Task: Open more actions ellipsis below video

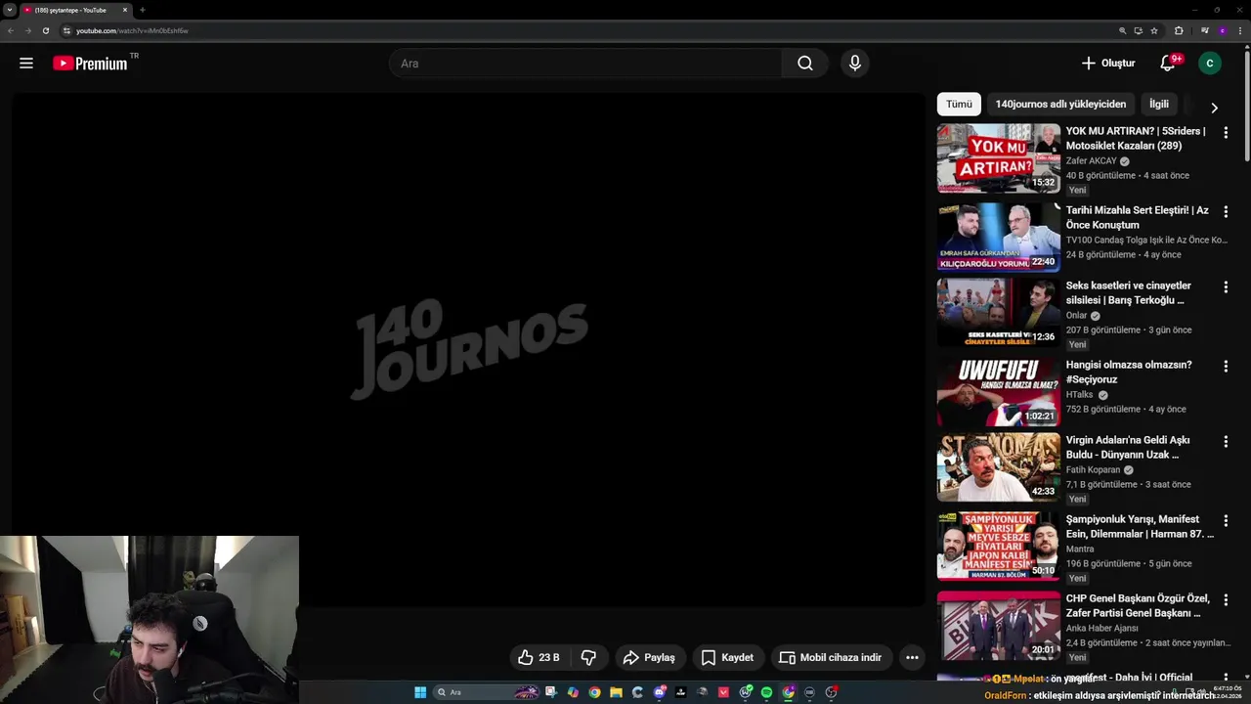Action: [912, 657]
